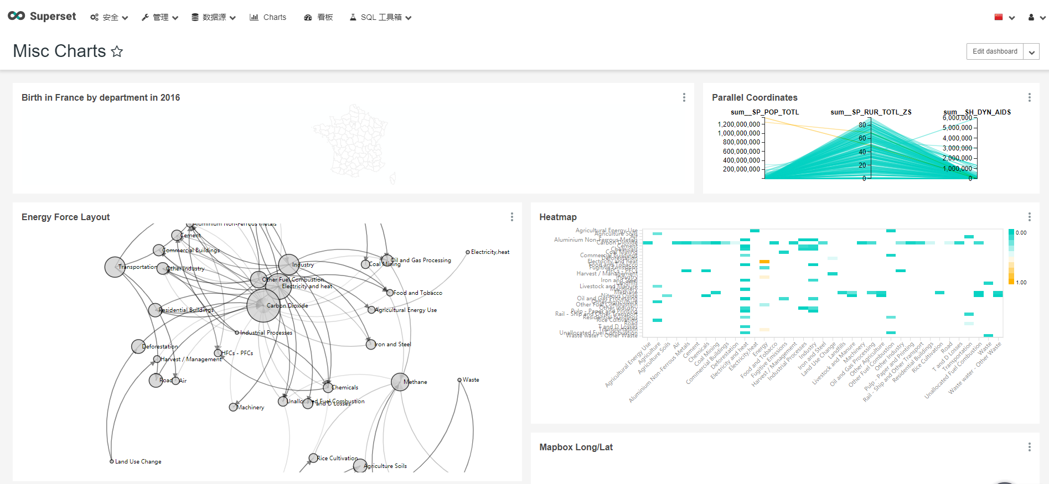Open the user profile menu
Viewport: 1049px width, 484px height.
tap(1036, 18)
